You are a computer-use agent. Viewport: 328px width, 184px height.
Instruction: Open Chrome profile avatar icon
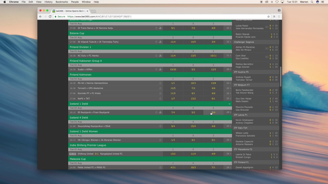279,10
